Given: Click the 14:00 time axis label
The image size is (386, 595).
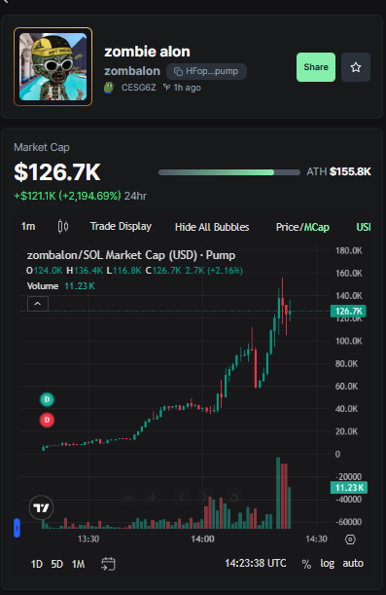Looking at the screenshot, I should [x=202, y=539].
